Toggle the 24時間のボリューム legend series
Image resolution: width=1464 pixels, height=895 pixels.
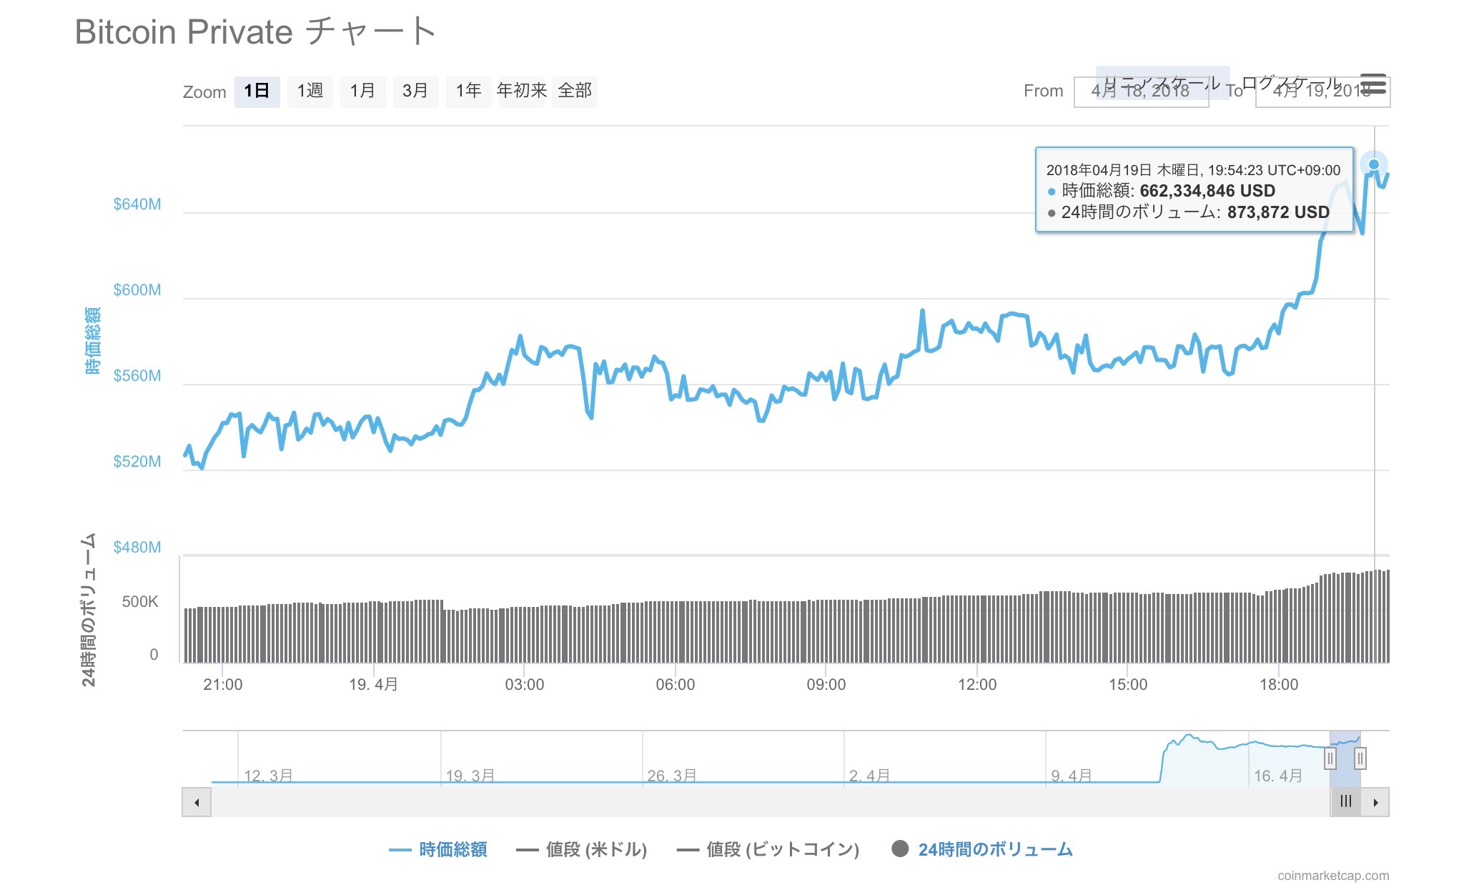click(x=982, y=849)
